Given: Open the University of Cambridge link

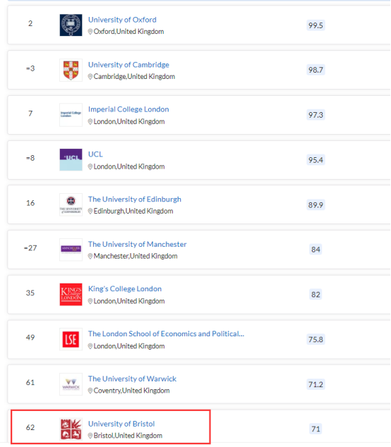Looking at the screenshot, I should (x=128, y=65).
